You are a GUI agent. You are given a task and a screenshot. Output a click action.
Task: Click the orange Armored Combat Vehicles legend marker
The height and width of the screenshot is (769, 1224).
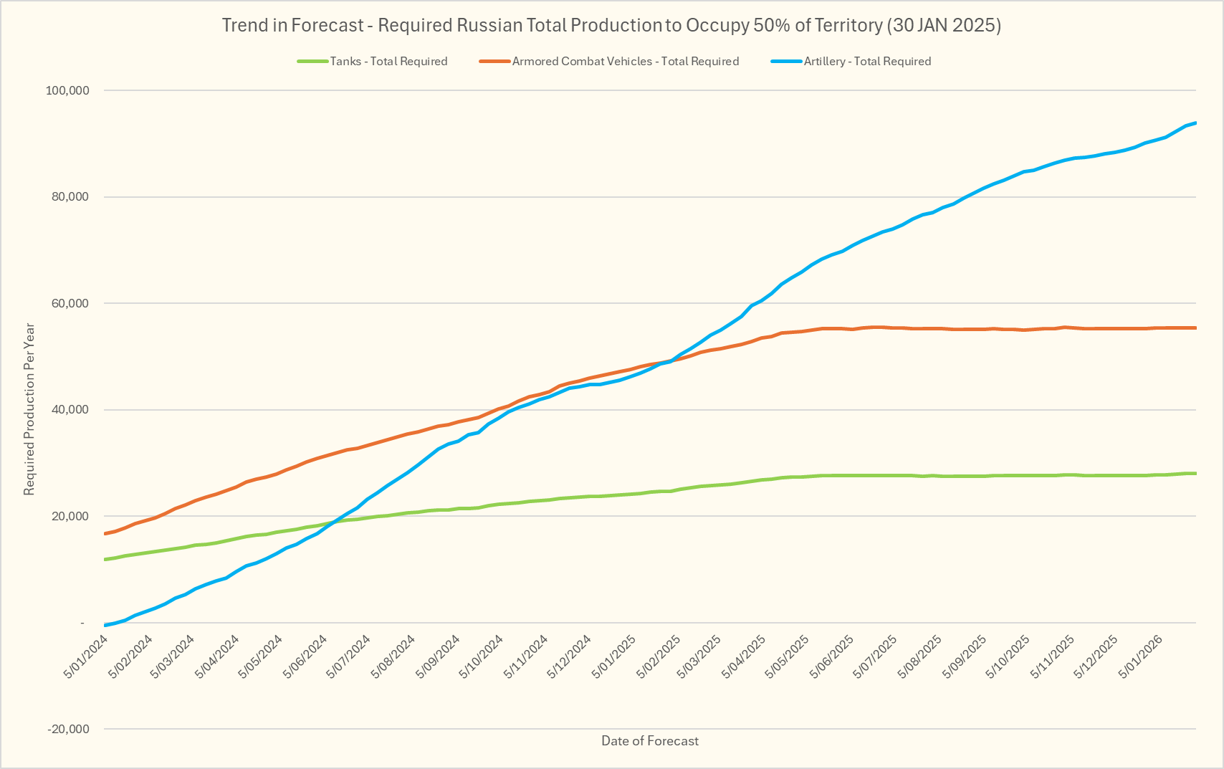click(494, 62)
